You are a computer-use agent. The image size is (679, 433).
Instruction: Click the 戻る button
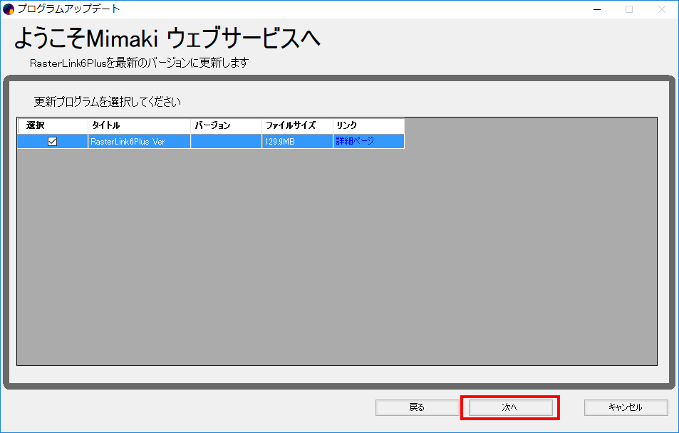click(417, 407)
